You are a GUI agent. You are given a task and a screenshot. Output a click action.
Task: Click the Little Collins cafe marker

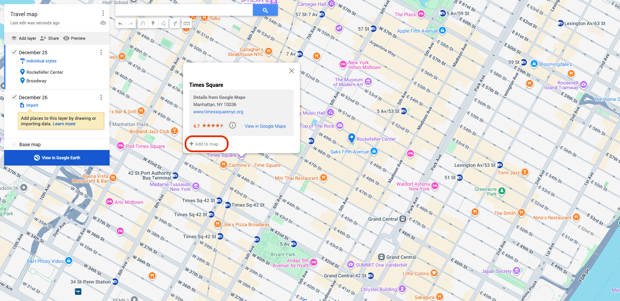(x=434, y=273)
